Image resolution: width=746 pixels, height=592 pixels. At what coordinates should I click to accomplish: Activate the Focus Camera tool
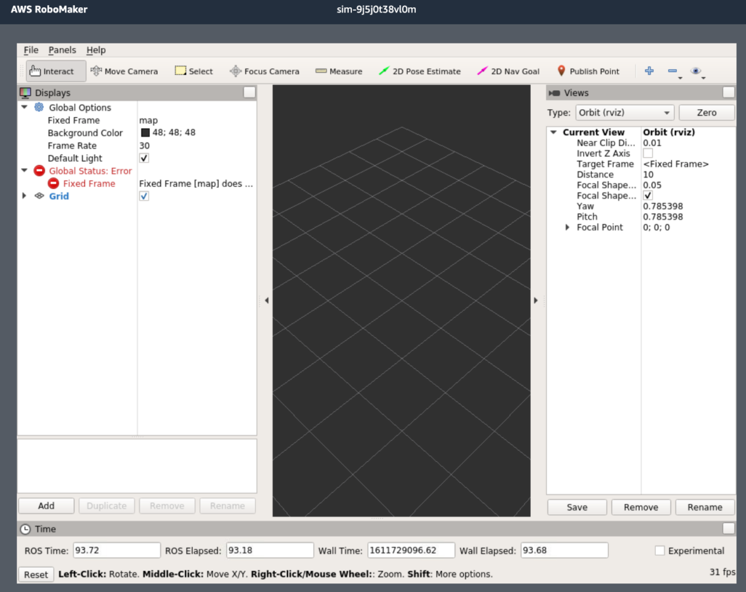(x=264, y=71)
